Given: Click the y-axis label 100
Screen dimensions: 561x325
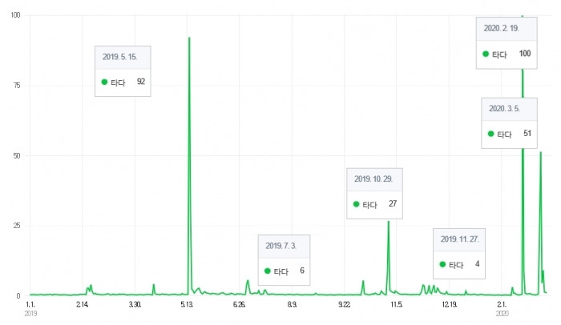Looking at the screenshot, I should click(x=15, y=15).
